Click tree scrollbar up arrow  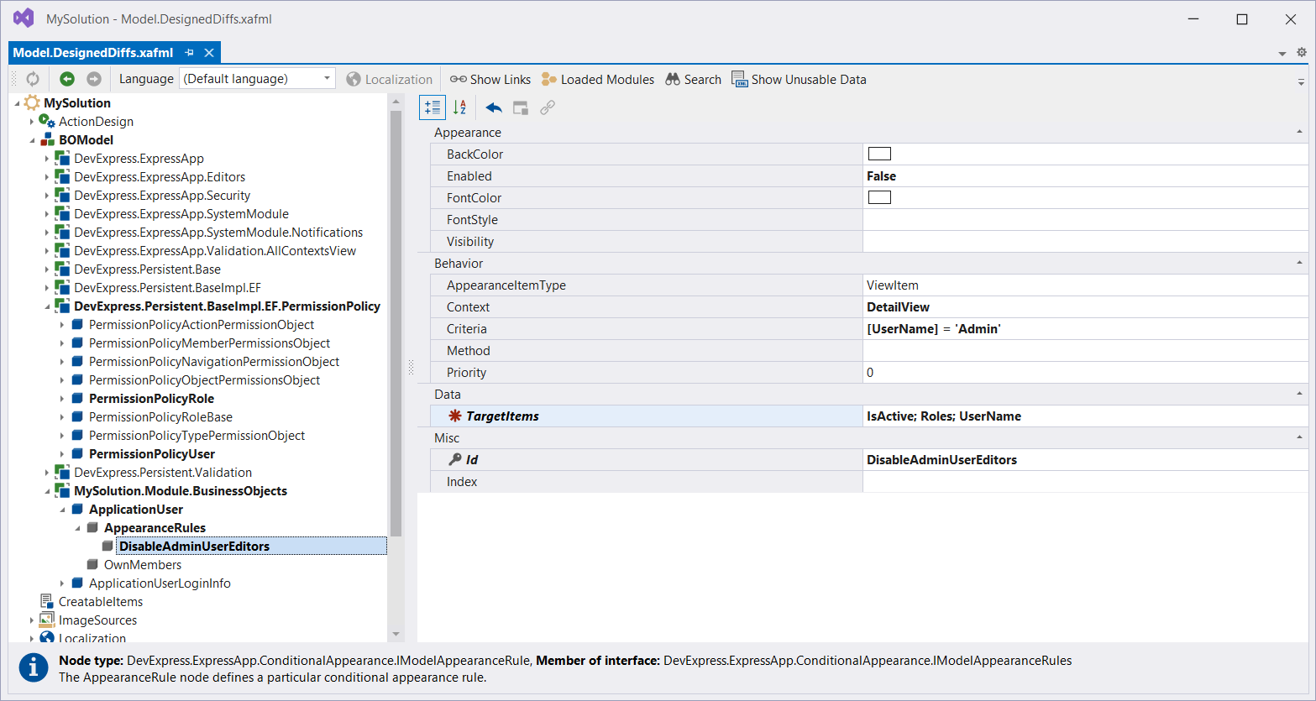click(x=396, y=101)
